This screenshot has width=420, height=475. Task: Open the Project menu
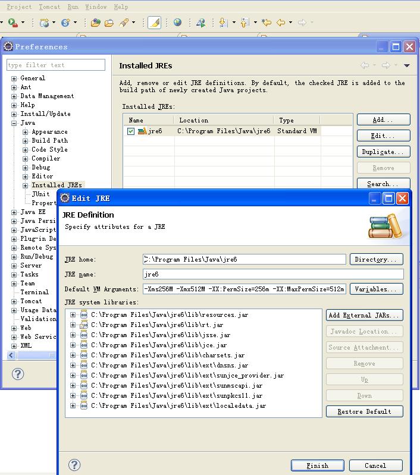click(x=19, y=7)
